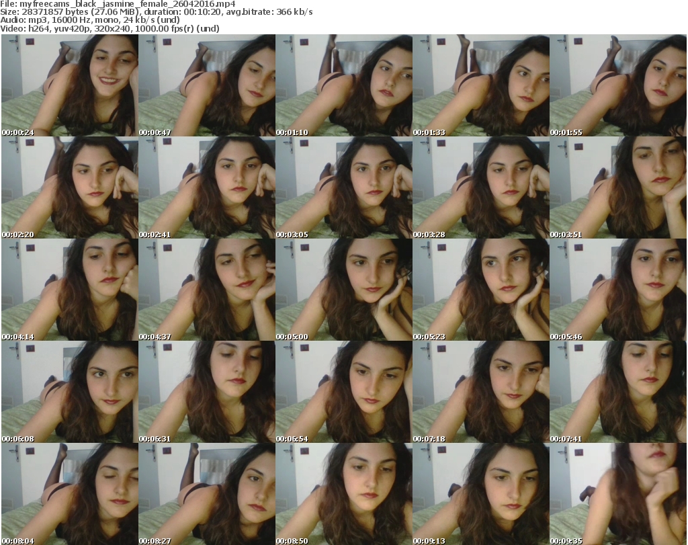Click the File name line in header
The image size is (688, 545).
pos(118,4)
